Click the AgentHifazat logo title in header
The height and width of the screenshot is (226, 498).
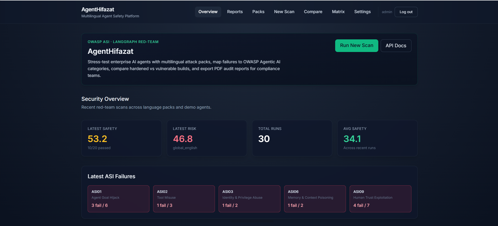click(x=98, y=9)
